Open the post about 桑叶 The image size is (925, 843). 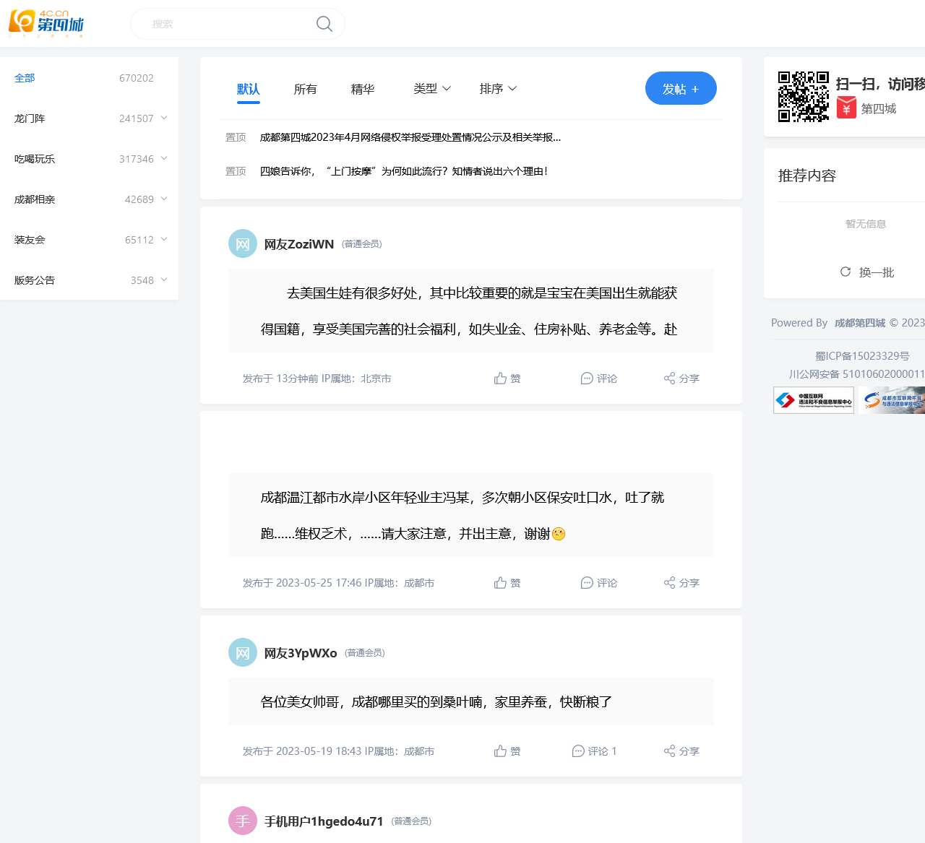click(x=471, y=701)
